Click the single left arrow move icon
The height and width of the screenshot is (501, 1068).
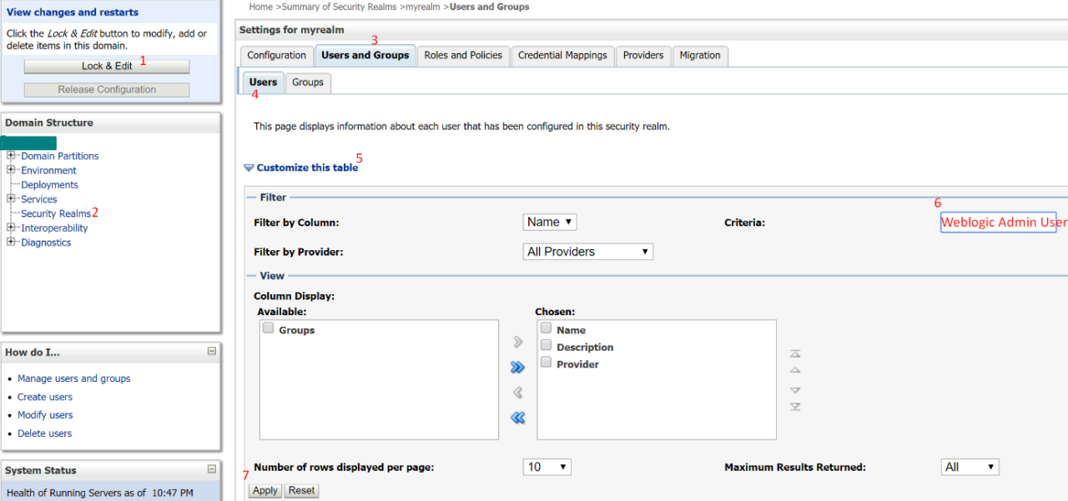click(517, 393)
